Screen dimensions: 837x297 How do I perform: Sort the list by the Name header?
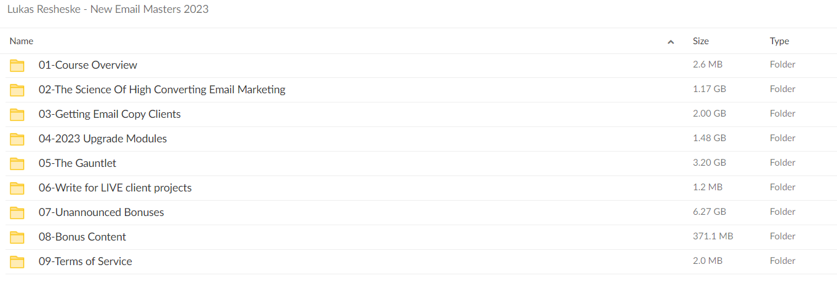coord(22,41)
